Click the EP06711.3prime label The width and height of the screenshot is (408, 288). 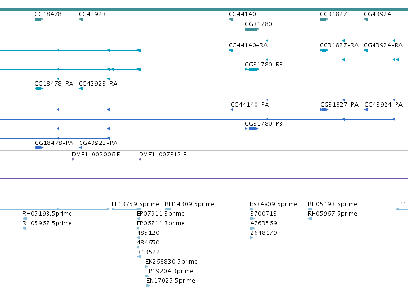point(161,223)
